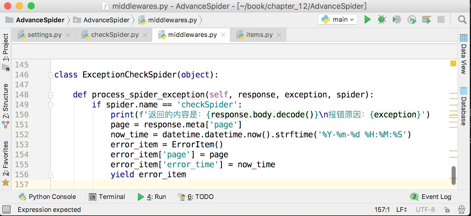The height and width of the screenshot is (216, 471).
Task: Open the Terminal tool window
Action: pos(107,197)
